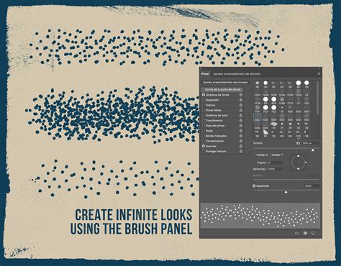
Task: Toggle live brush tip preview icon
Action: pyautogui.click(x=297, y=233)
